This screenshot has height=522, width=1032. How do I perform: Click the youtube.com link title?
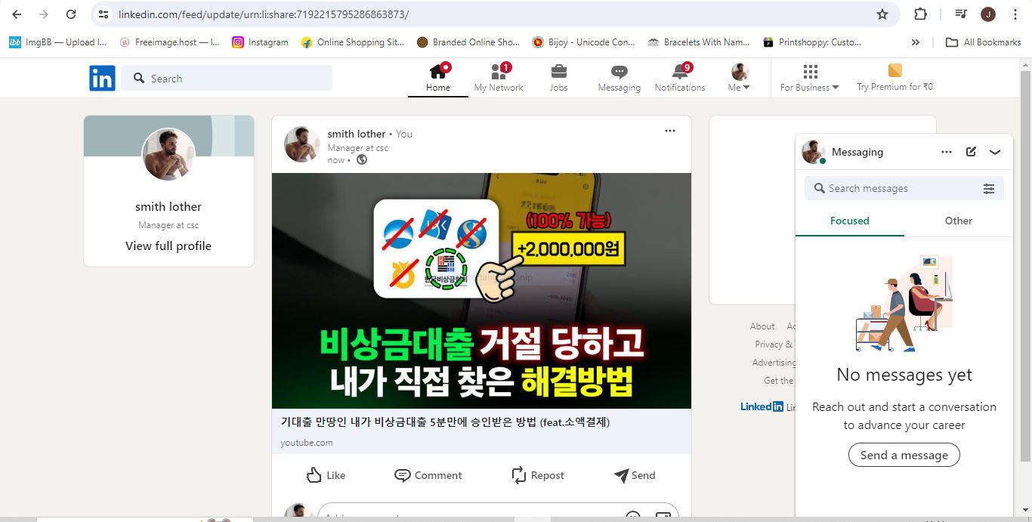tap(445, 422)
